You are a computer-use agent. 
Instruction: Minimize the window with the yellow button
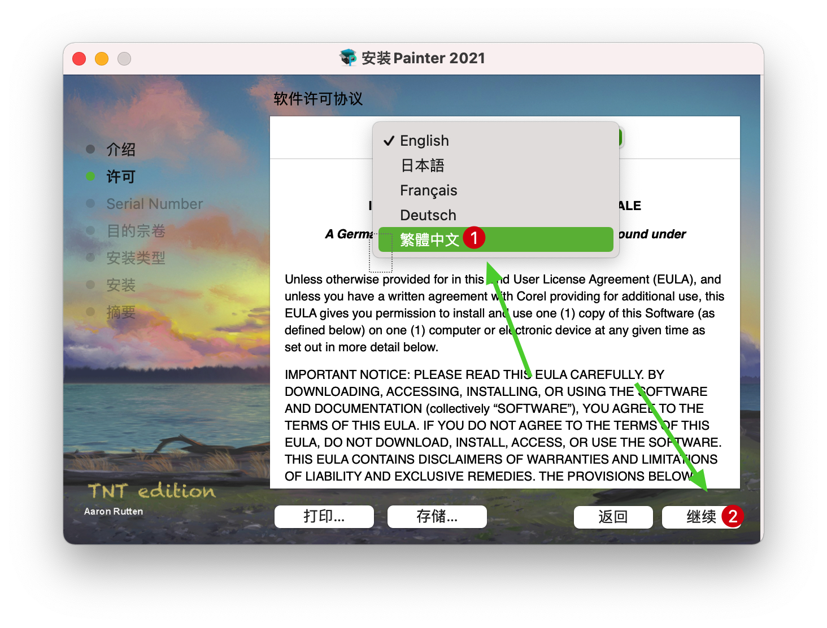[x=102, y=59]
